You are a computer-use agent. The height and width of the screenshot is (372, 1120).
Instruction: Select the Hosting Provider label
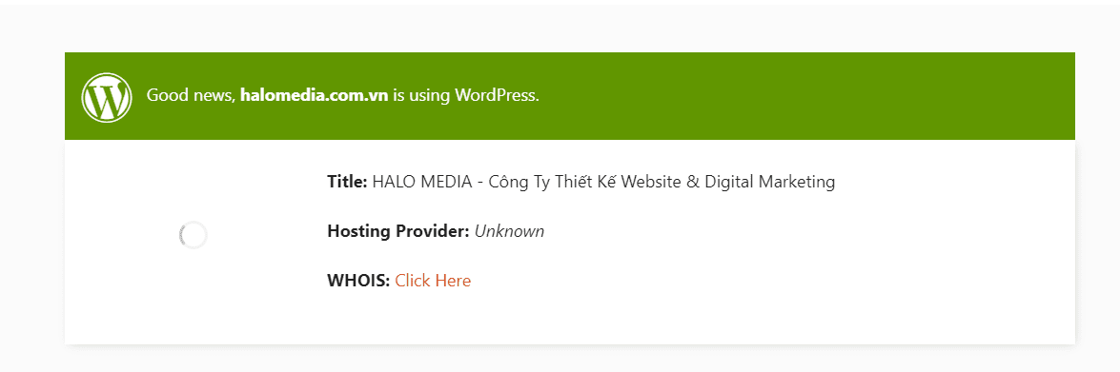(x=398, y=231)
